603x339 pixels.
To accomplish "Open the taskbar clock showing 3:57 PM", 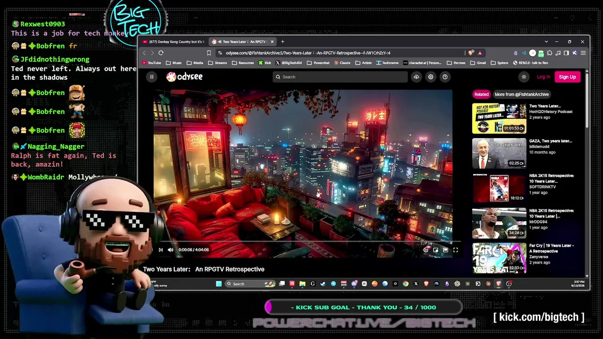I will 578,284.
